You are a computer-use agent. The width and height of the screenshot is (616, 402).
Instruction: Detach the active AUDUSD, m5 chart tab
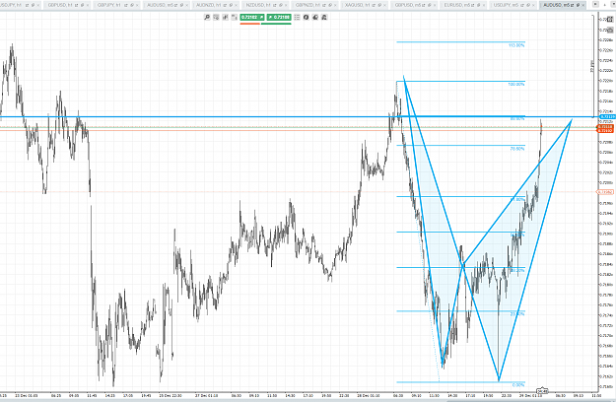click(572, 5)
